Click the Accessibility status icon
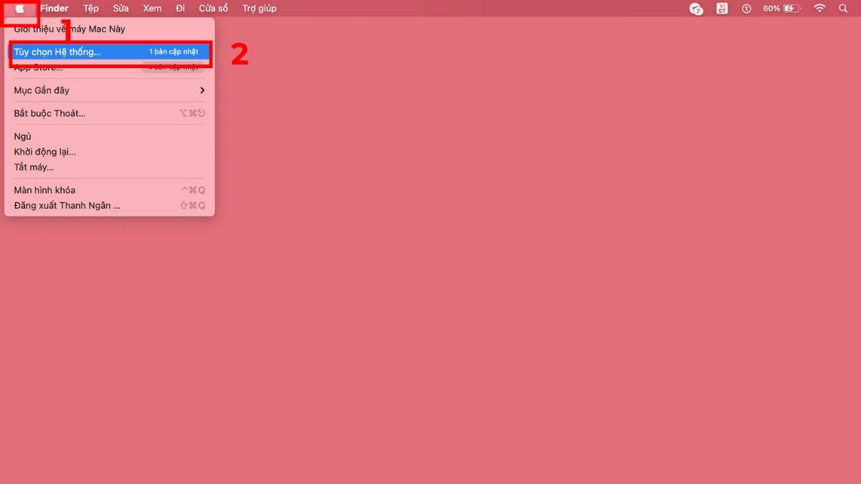Image resolution: width=861 pixels, height=484 pixels. click(746, 9)
